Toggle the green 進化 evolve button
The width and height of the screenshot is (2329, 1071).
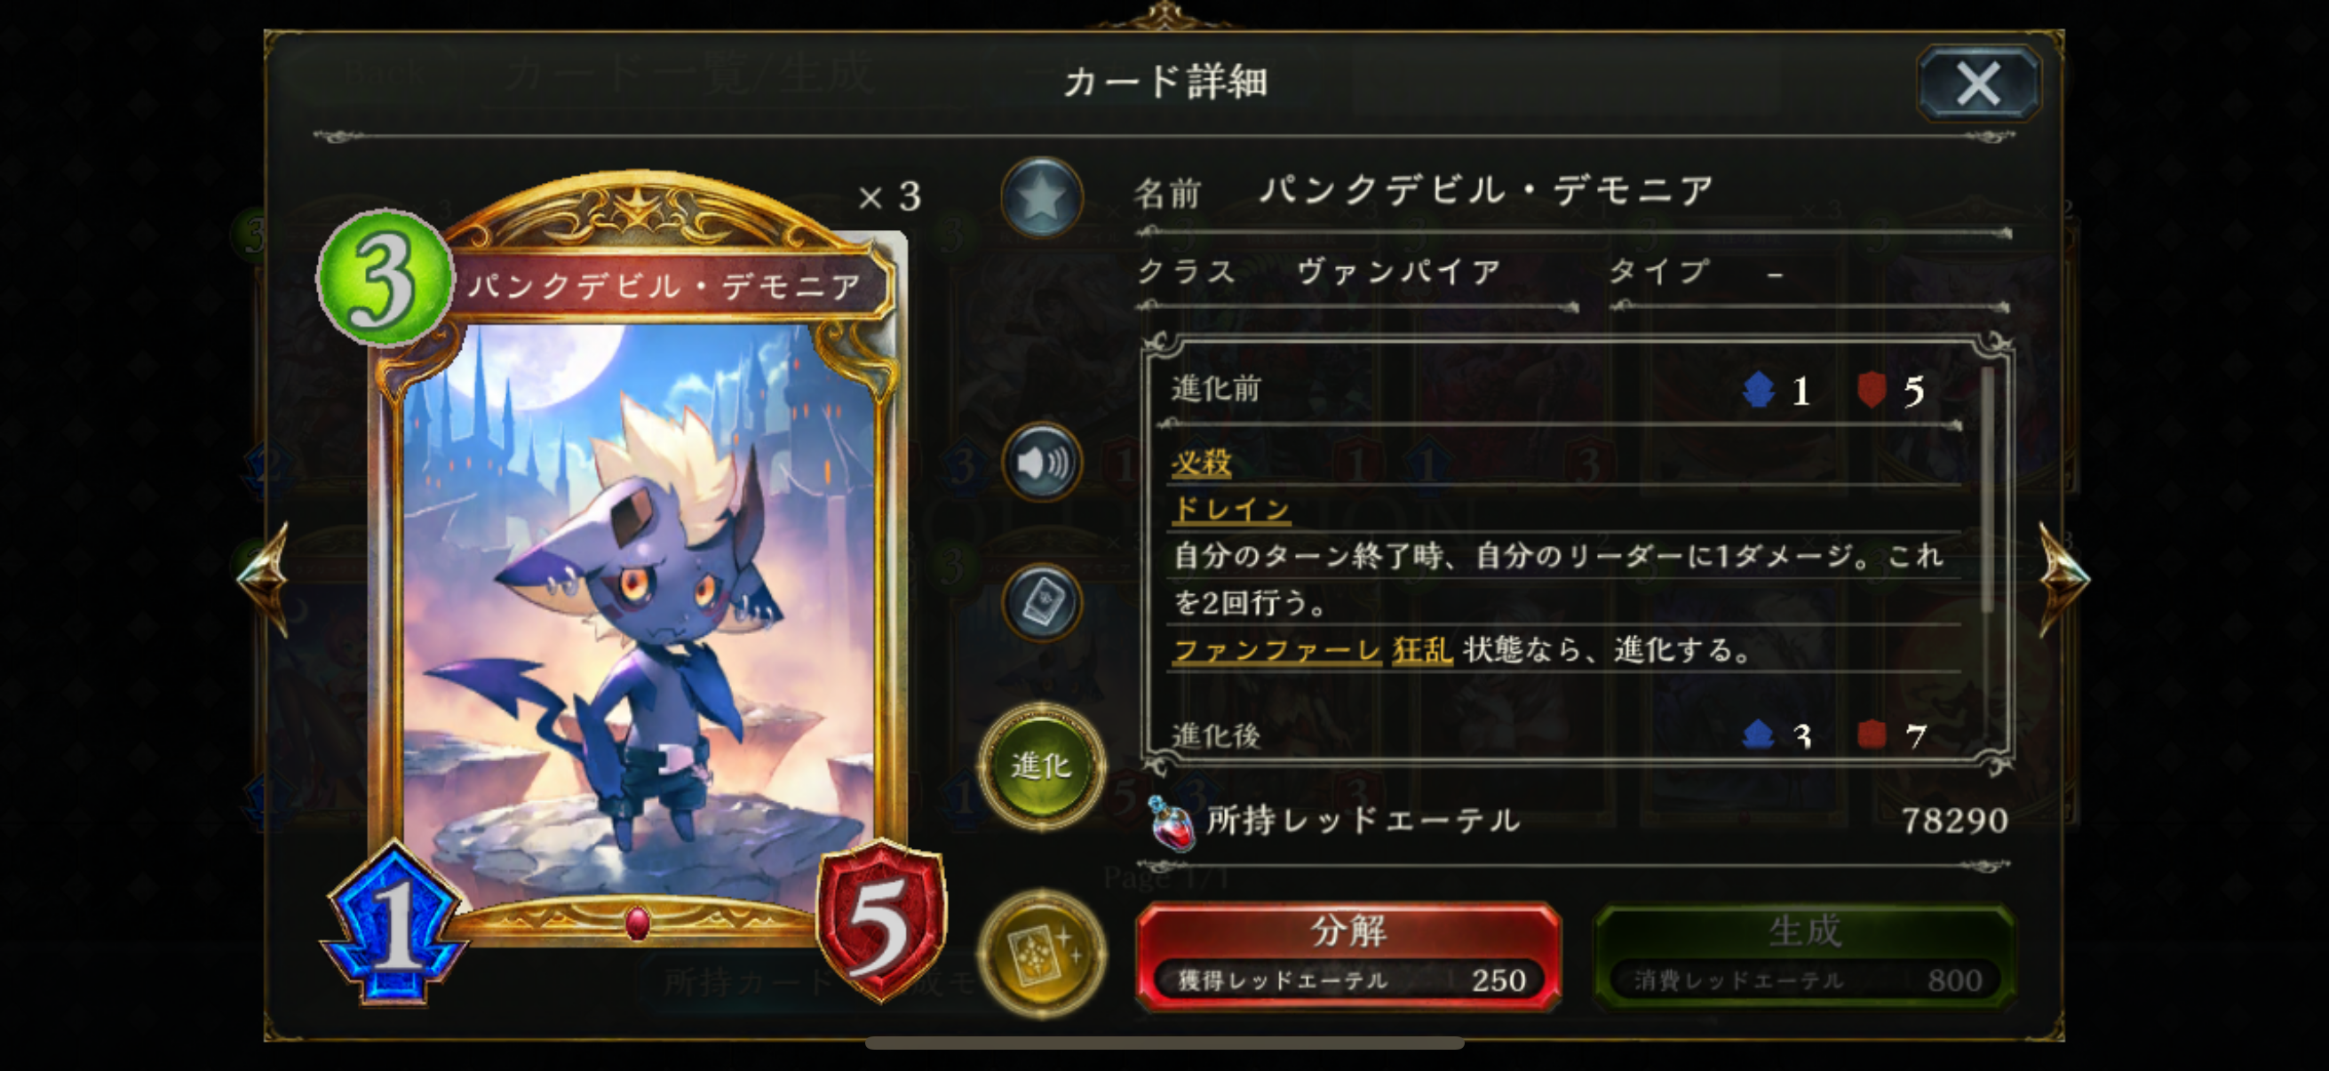(1042, 766)
